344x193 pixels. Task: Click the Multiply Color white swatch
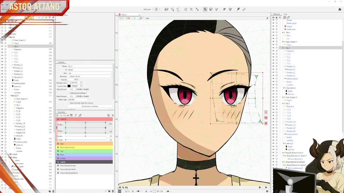[x=69, y=83]
